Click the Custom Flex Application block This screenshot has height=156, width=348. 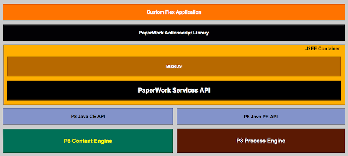[174, 12]
